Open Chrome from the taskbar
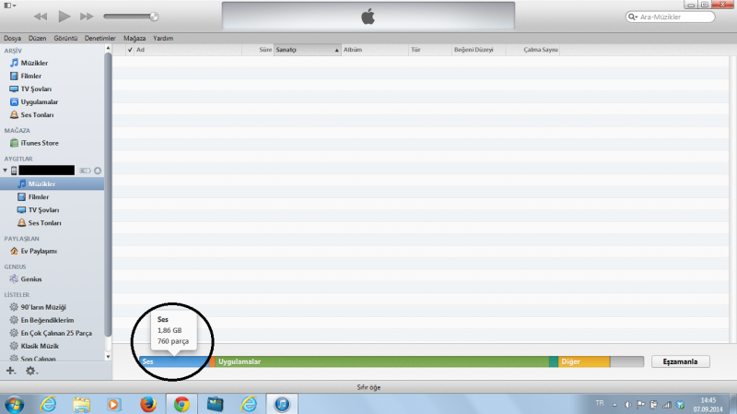737x414 pixels. point(181,404)
